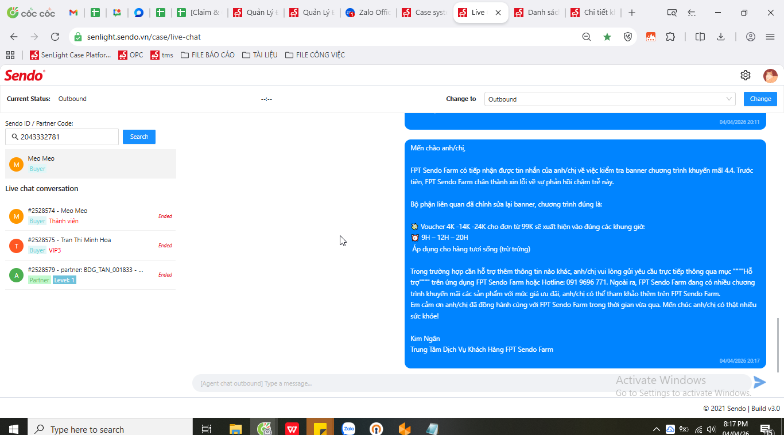Open the Windows notification center

tap(765, 429)
